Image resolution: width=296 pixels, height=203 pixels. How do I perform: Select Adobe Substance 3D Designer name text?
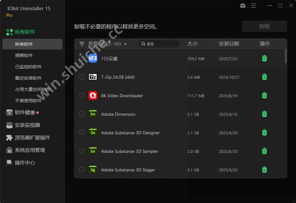[130, 133]
